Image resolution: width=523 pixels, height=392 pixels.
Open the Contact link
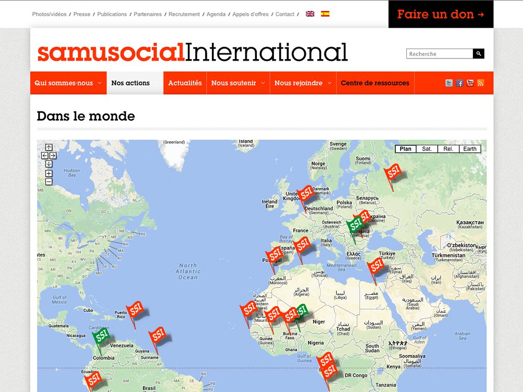285,14
